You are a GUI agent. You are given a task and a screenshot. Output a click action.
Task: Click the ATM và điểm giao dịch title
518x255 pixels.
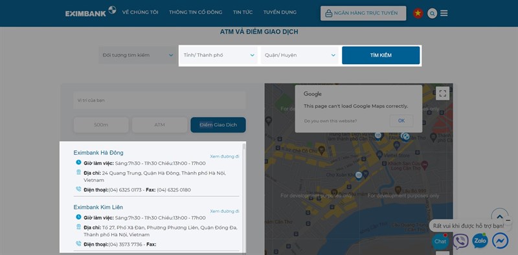pos(259,32)
